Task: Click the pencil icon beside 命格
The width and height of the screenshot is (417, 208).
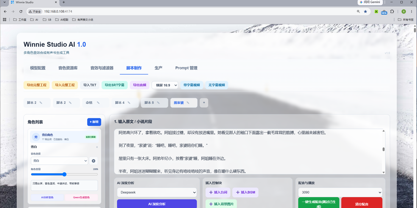Action: pos(98,103)
